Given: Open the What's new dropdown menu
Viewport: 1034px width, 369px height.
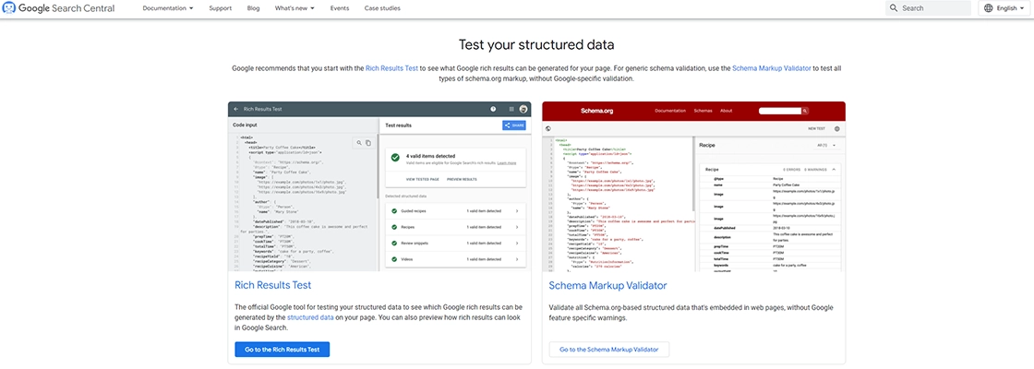Looking at the screenshot, I should [295, 8].
